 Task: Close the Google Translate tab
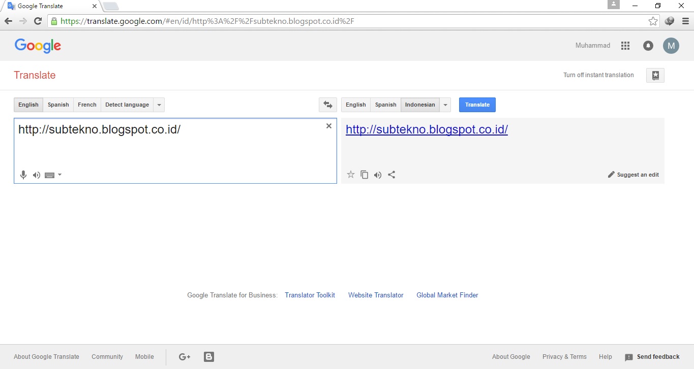tap(95, 6)
